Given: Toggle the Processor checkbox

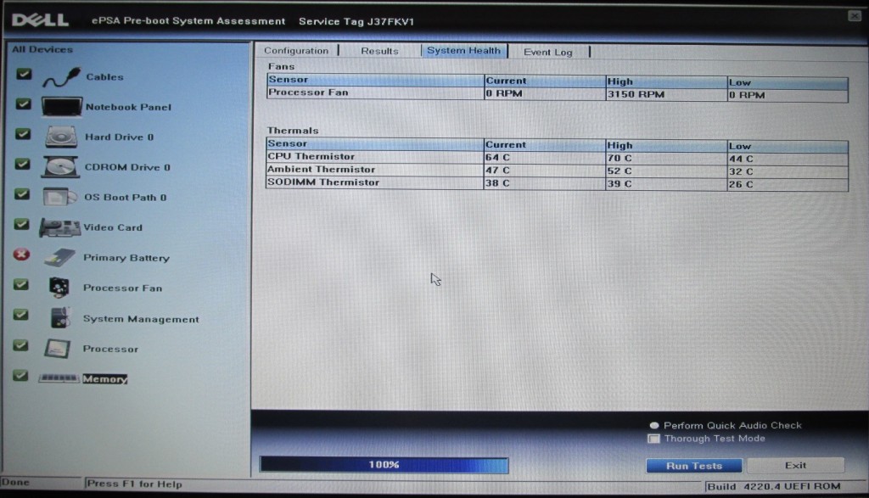Looking at the screenshot, I should click(20, 345).
